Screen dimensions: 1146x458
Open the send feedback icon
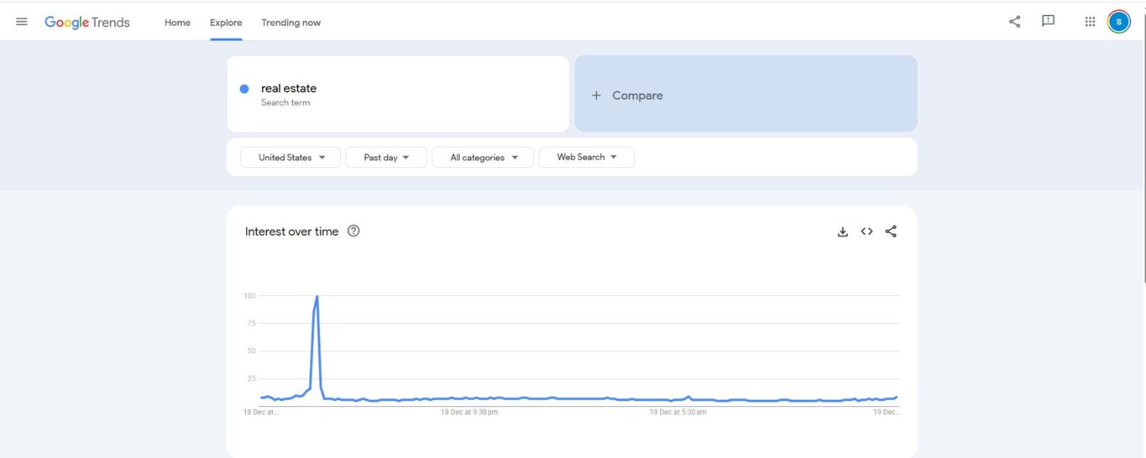tap(1048, 21)
